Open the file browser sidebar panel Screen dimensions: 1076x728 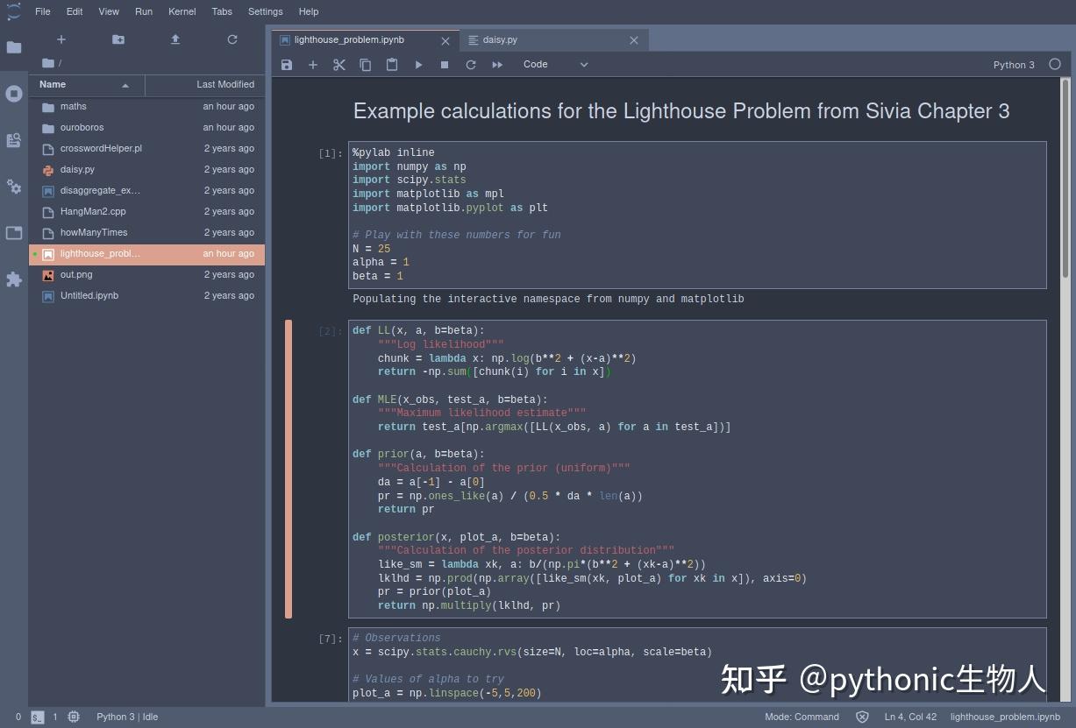14,46
